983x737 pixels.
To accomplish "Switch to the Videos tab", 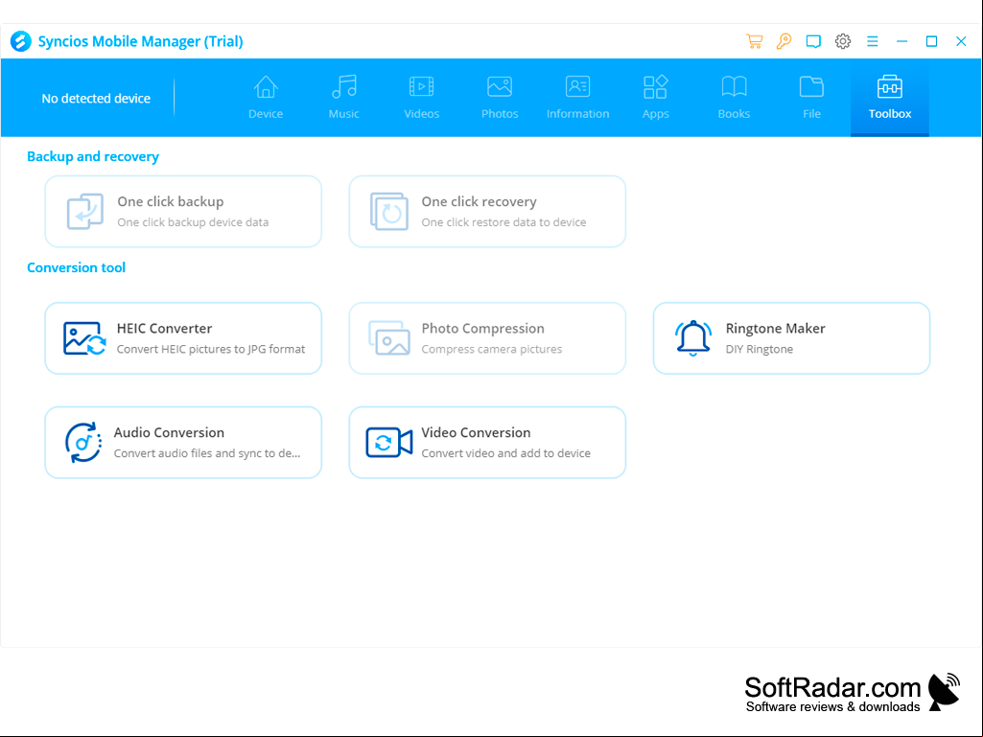I will [x=421, y=97].
